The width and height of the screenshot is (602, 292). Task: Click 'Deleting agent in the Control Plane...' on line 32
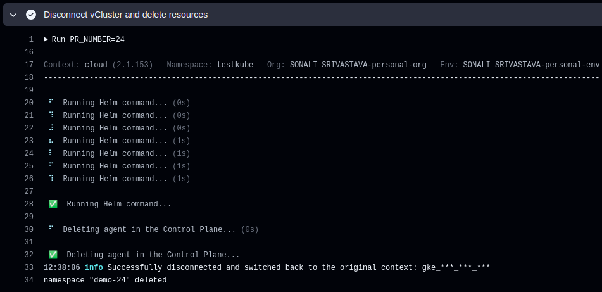click(x=153, y=255)
